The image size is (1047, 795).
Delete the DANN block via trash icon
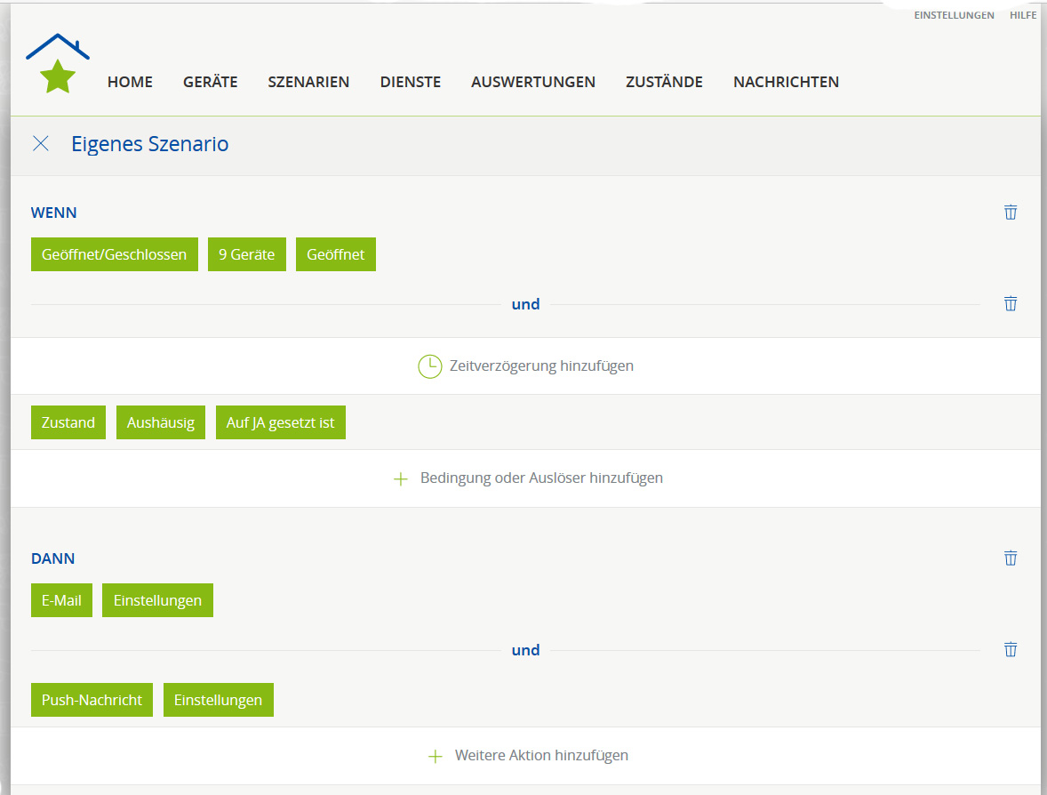(1010, 558)
